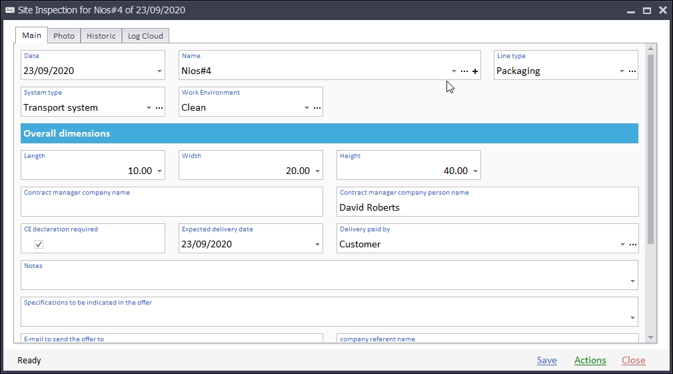Open the Line type dropdown arrow
Image resolution: width=673 pixels, height=374 pixels.
click(x=622, y=71)
